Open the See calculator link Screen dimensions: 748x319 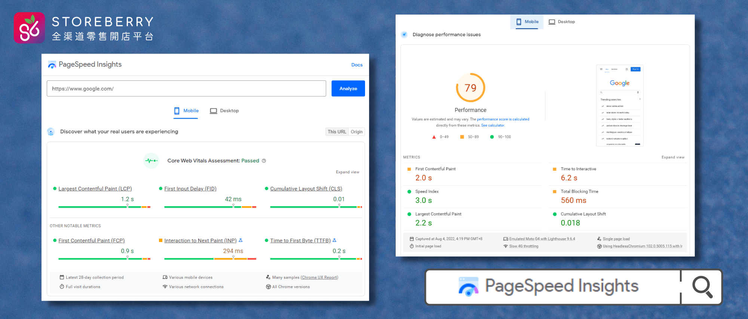[x=493, y=126]
